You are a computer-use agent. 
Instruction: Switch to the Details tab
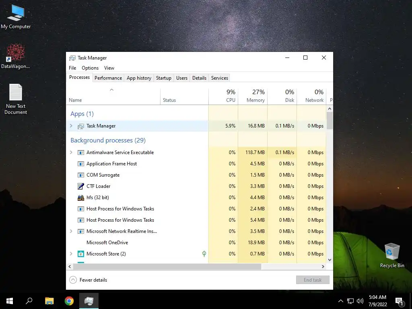[x=199, y=78]
